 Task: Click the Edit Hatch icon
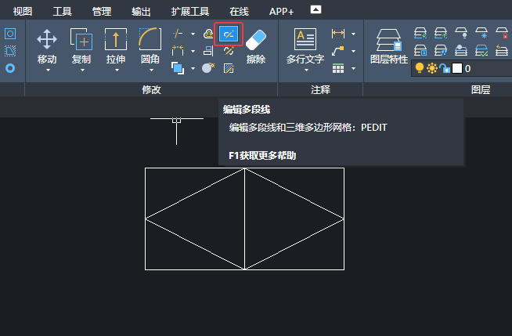[229, 68]
